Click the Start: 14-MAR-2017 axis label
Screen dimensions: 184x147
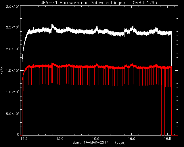[90, 142]
